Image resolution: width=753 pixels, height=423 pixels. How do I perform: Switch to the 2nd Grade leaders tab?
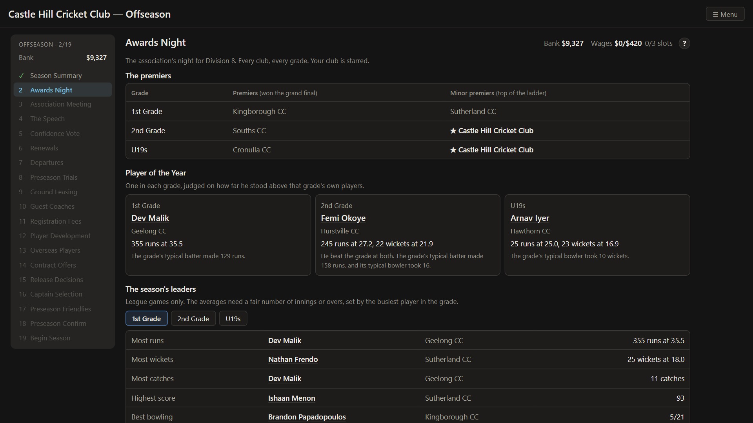[193, 318]
